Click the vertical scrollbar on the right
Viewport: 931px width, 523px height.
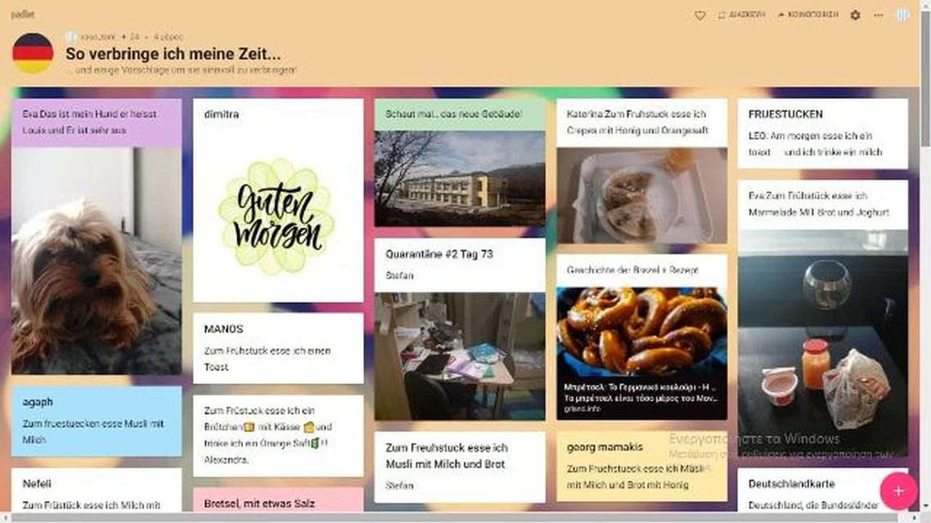coord(925,77)
